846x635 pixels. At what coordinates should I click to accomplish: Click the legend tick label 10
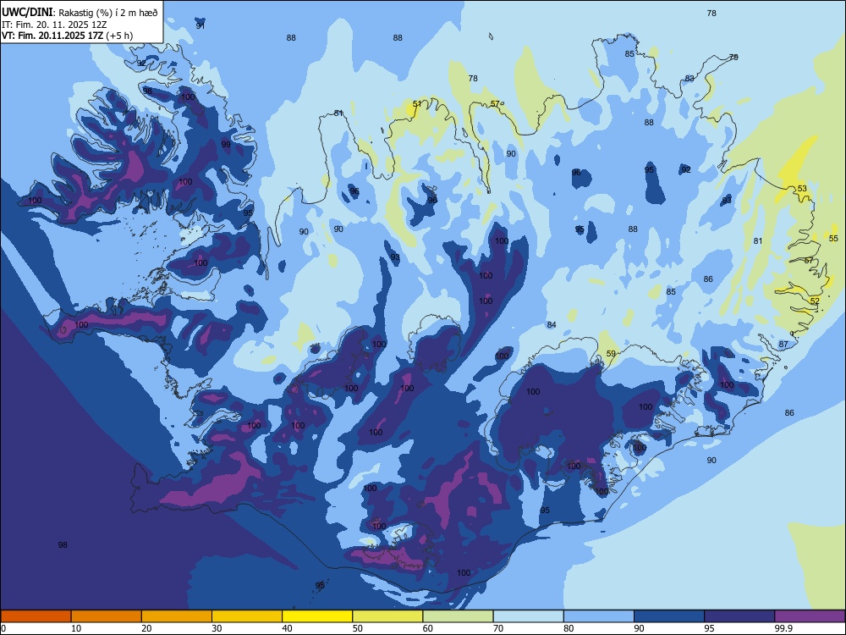[x=76, y=628]
